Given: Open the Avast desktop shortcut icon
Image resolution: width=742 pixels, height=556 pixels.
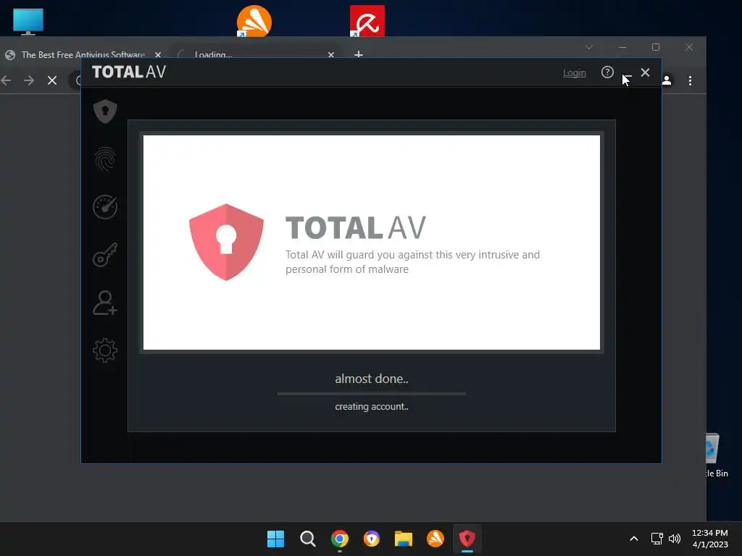Looking at the screenshot, I should coord(254,21).
